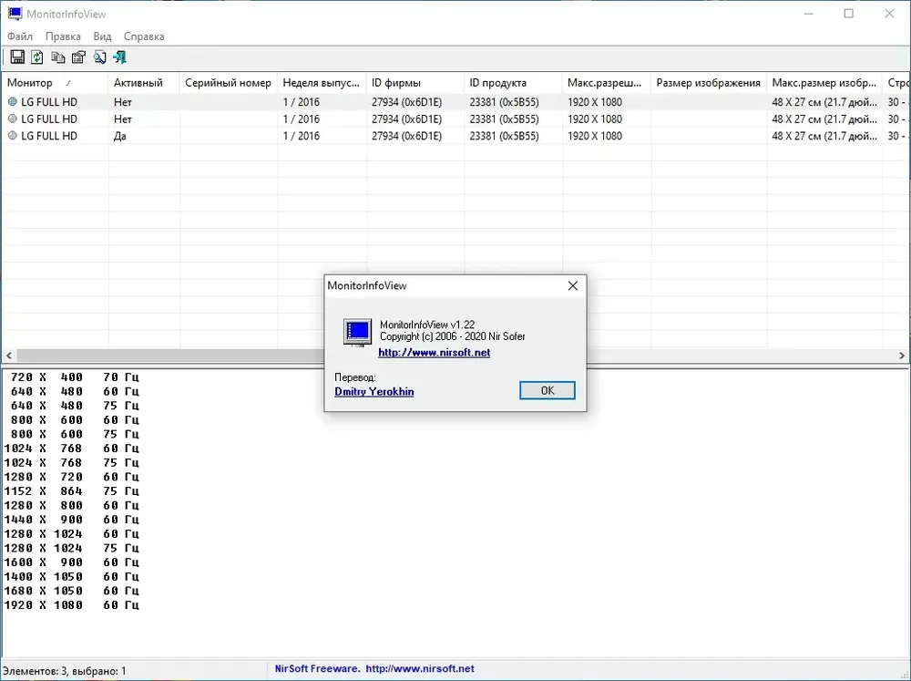This screenshot has width=911, height=681.
Task: Click status text 'Элементов: 3, выбрано: 1'
Action: [x=65, y=671]
